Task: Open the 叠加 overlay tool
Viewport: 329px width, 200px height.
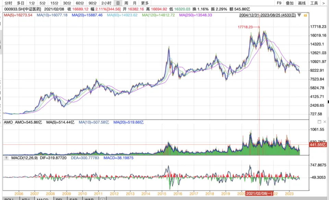Action: pos(290,3)
